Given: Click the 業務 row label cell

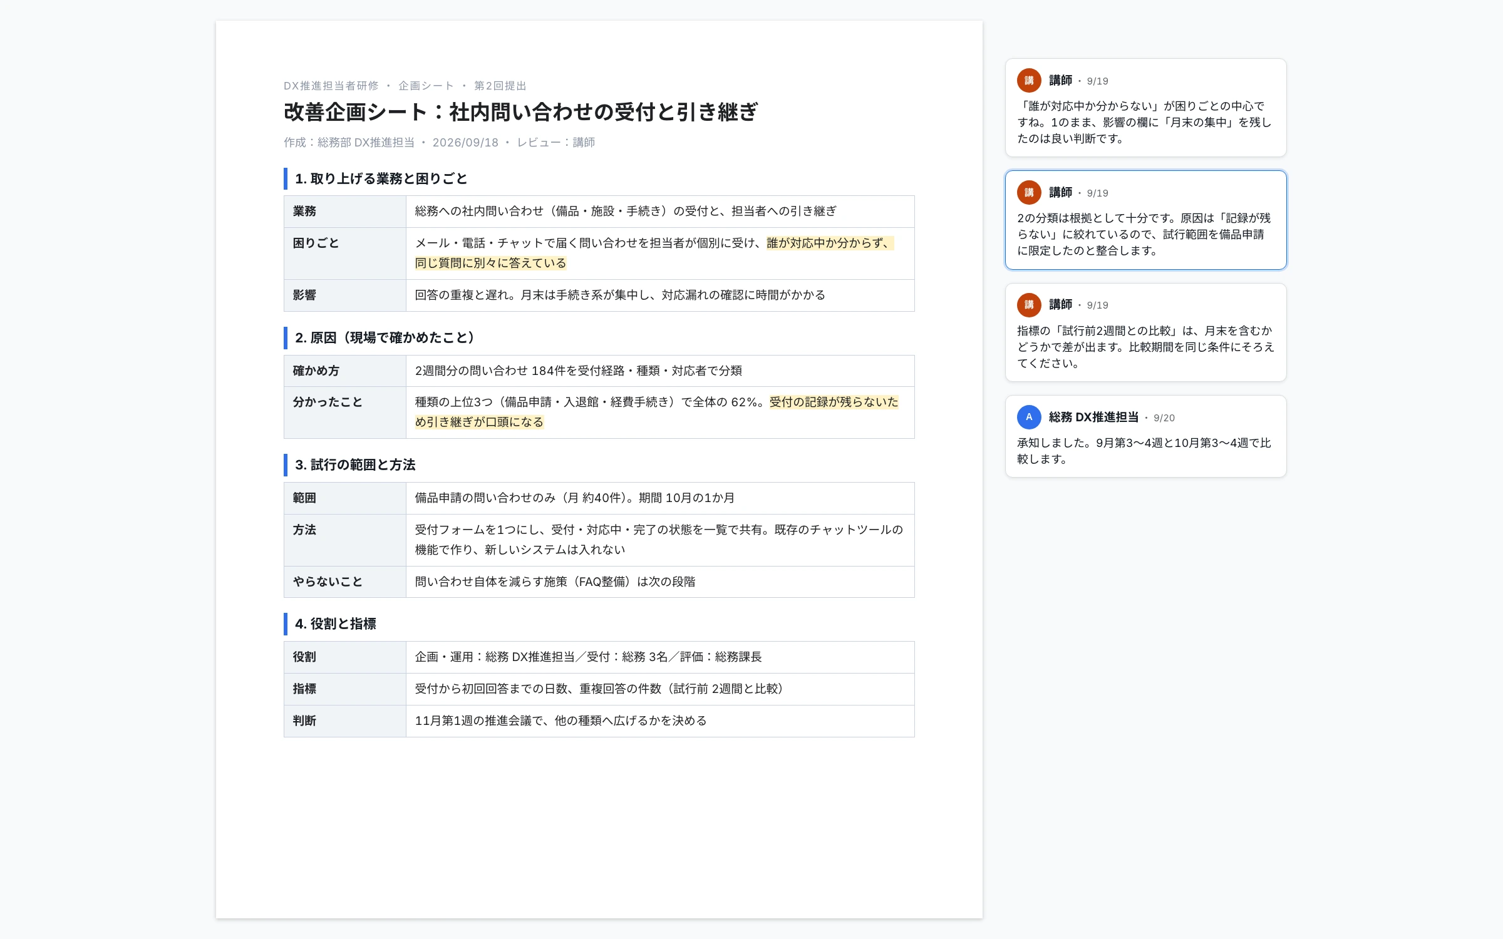Looking at the screenshot, I should pyautogui.click(x=345, y=212).
